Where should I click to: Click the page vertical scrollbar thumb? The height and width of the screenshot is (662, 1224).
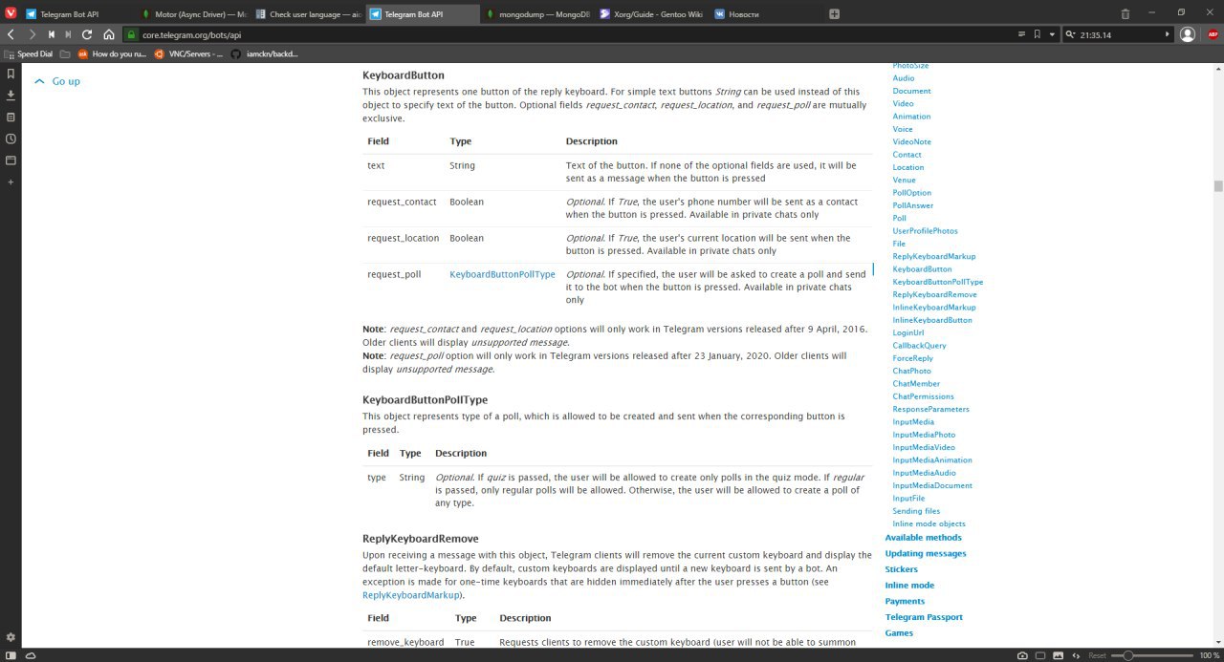1218,186
